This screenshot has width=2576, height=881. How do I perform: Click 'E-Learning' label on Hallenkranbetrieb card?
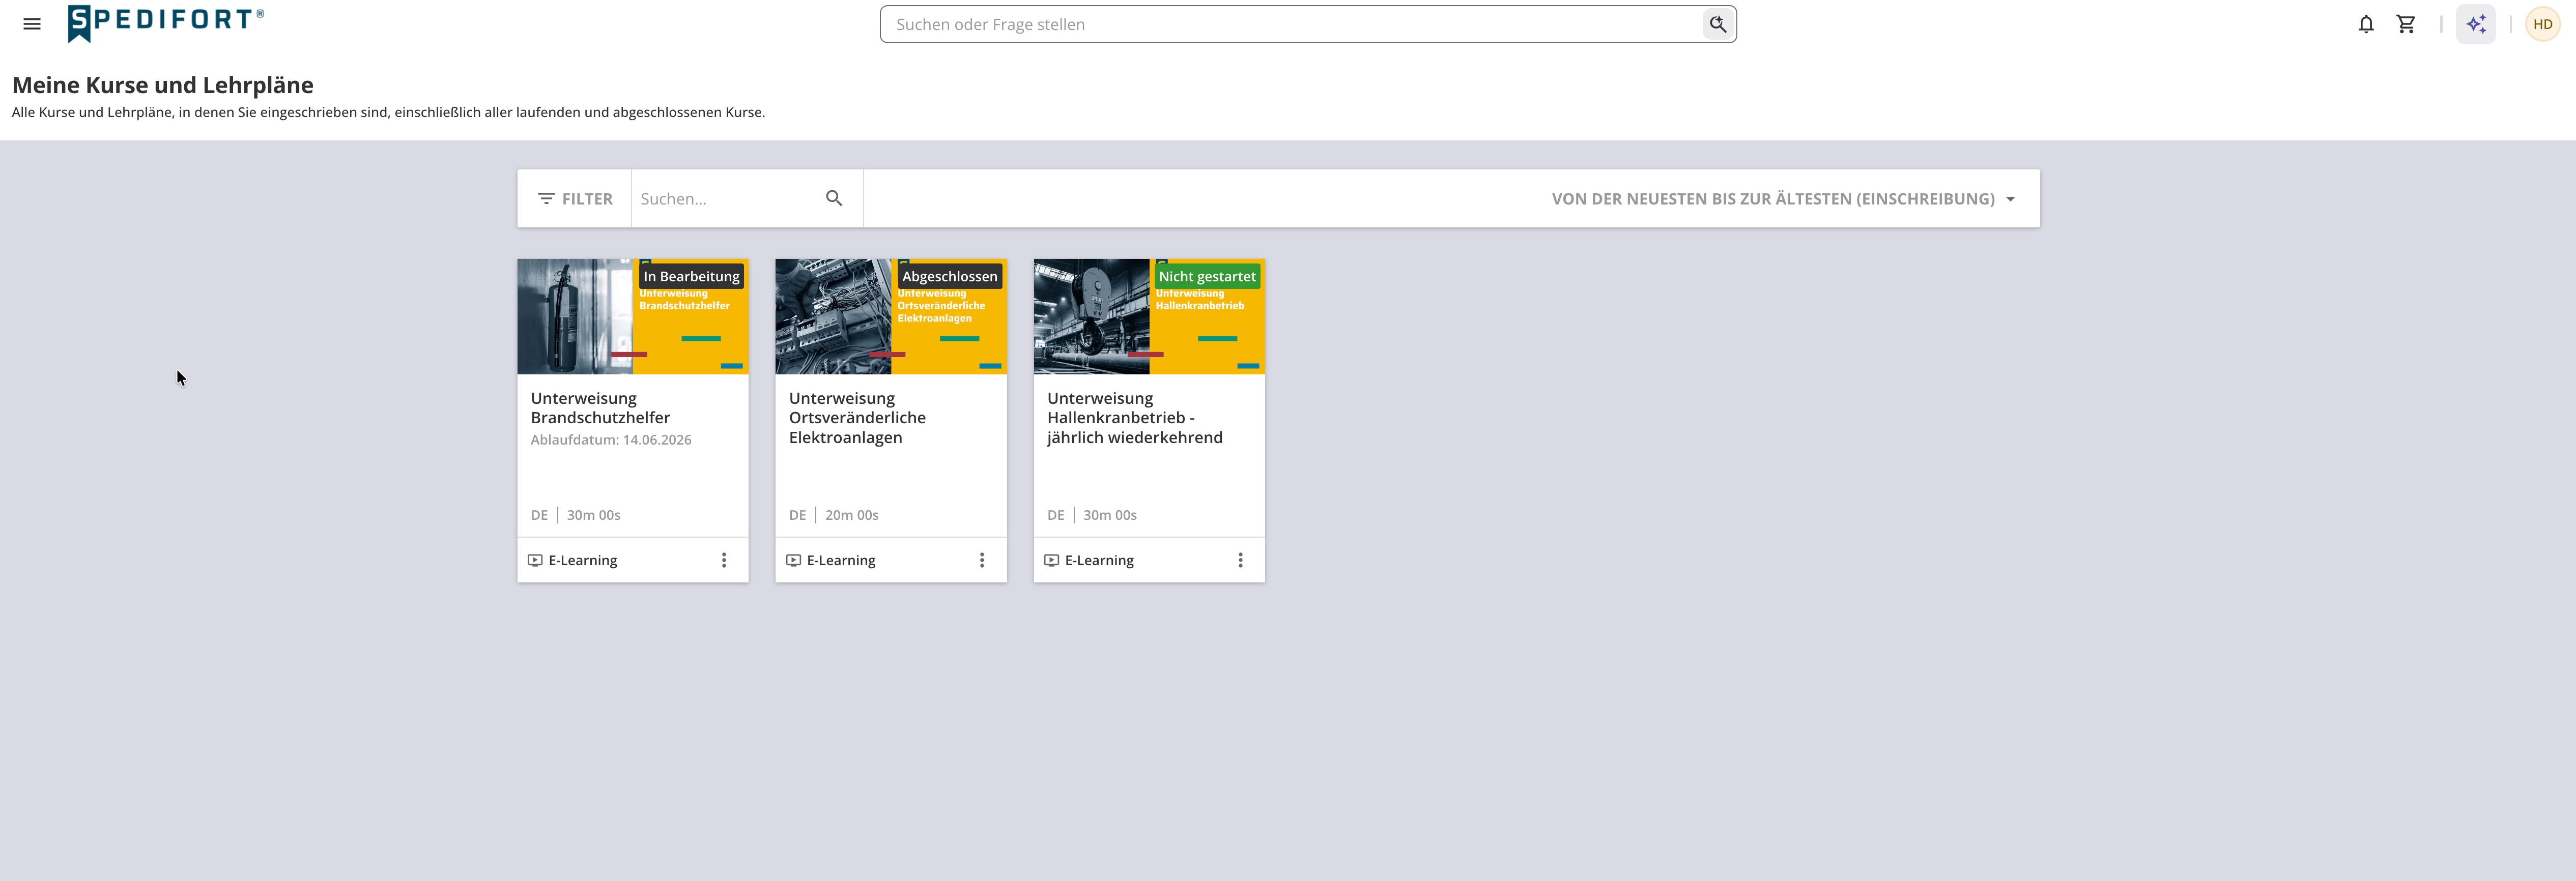point(1098,560)
